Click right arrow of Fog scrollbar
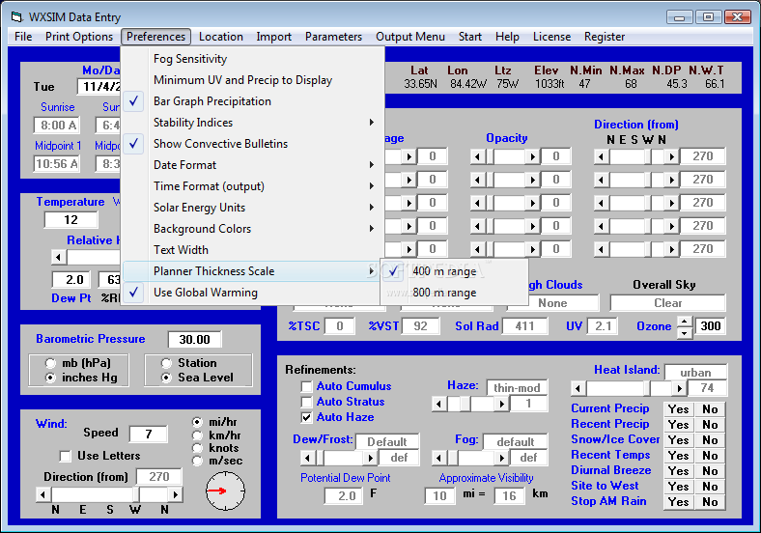 tap(502, 458)
